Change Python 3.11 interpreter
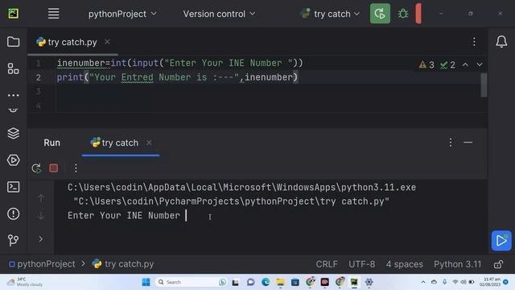This screenshot has width=515, height=290. click(x=457, y=264)
